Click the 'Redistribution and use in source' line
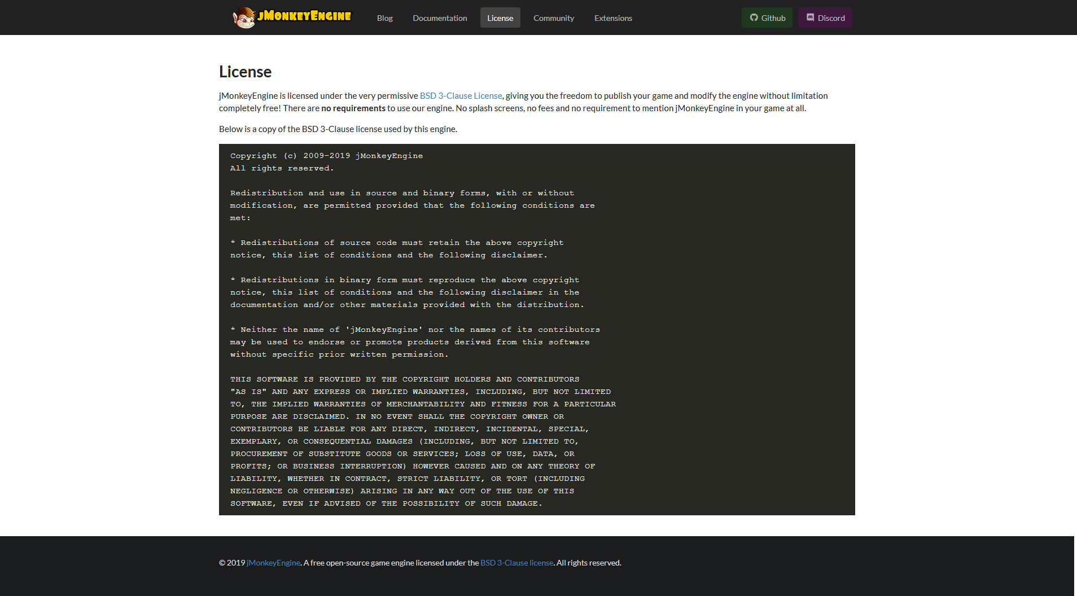The image size is (1077, 596). [402, 193]
